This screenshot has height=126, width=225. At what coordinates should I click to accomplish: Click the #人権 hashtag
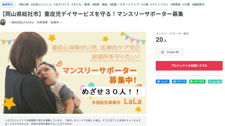[x=146, y=5]
